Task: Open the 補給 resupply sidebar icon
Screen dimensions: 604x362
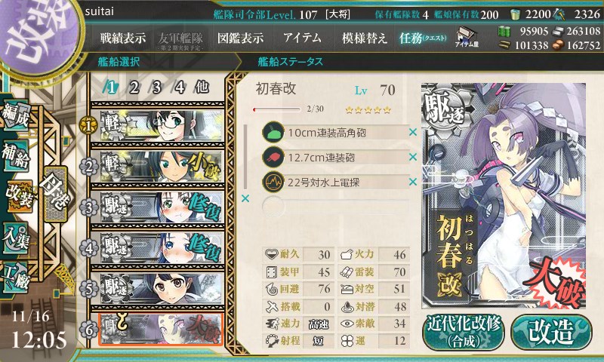Action: tap(16, 155)
